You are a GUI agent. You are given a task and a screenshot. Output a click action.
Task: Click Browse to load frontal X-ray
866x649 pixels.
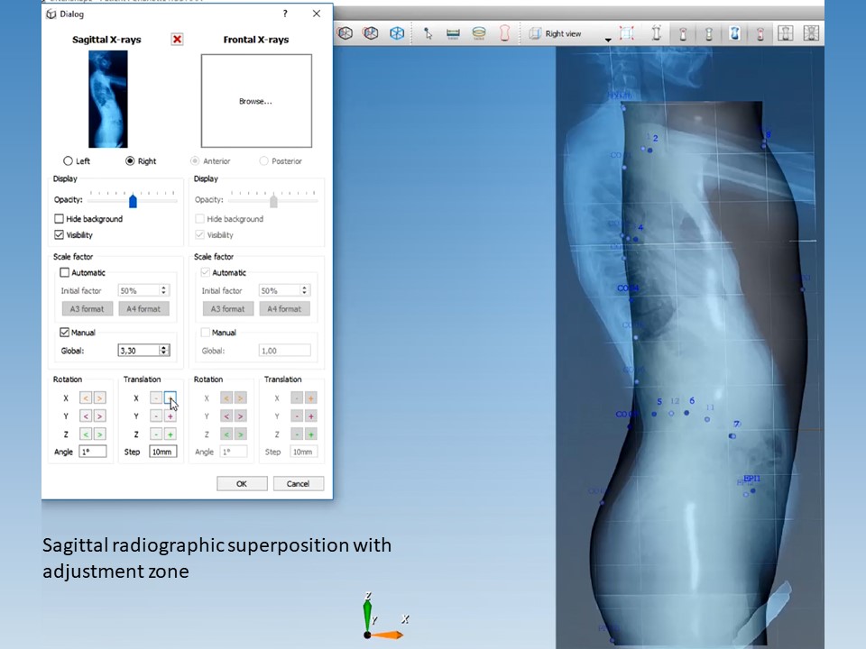(256, 101)
